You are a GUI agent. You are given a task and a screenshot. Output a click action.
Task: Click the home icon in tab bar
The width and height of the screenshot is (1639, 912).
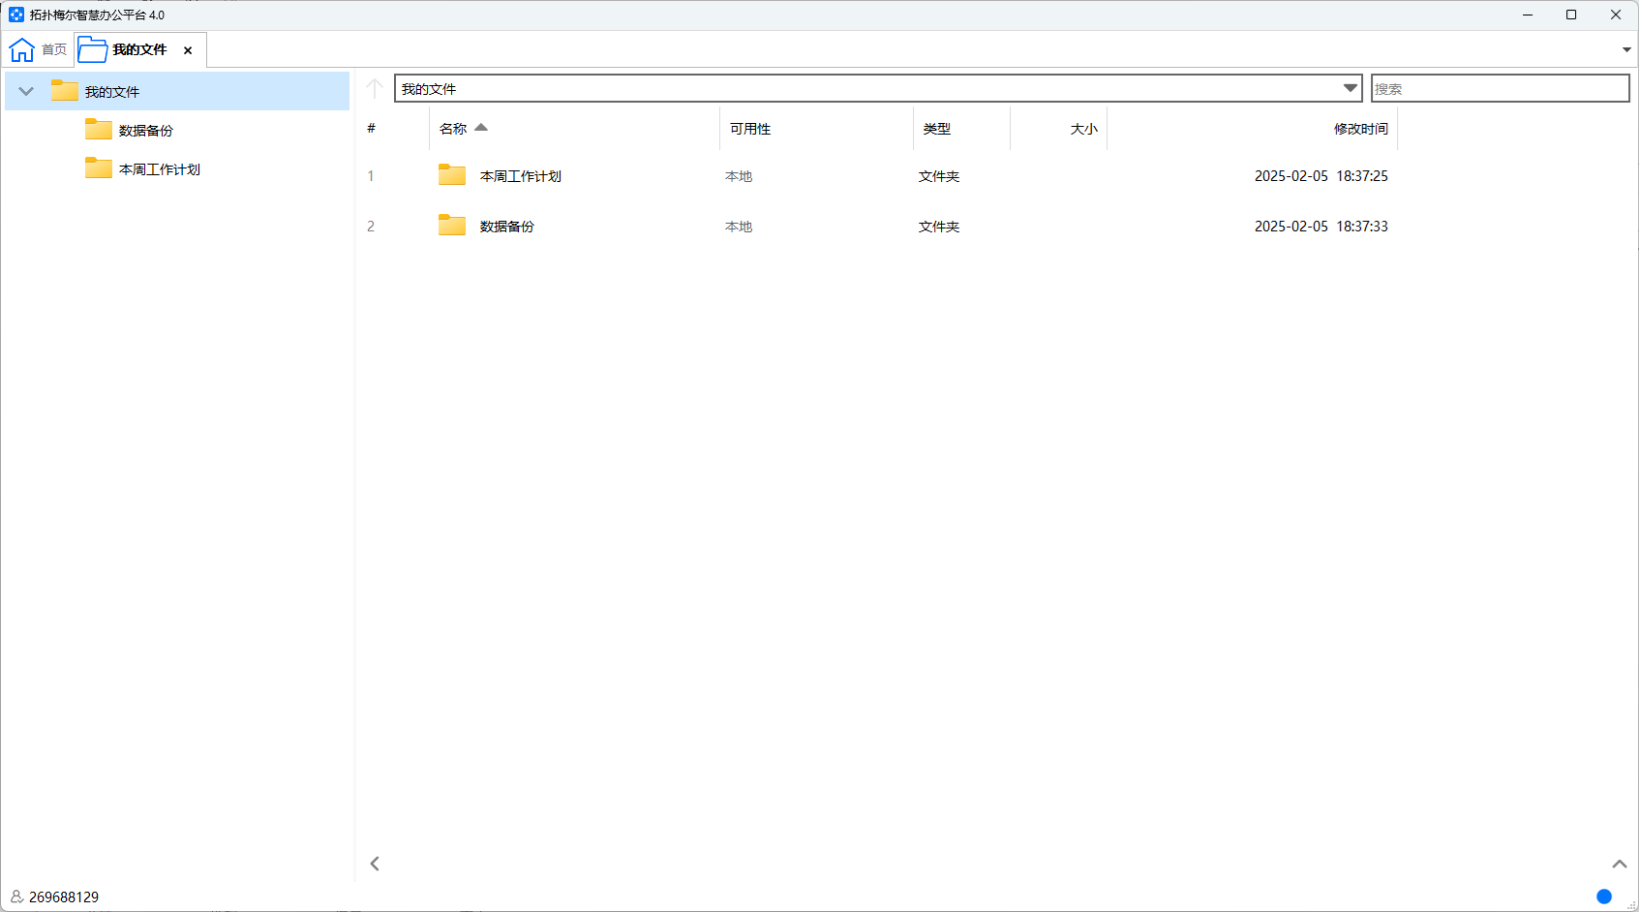click(22, 49)
